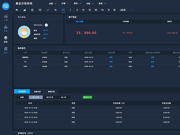
Task: Click the 香港恒生 market cell
Action: pos(25,57)
